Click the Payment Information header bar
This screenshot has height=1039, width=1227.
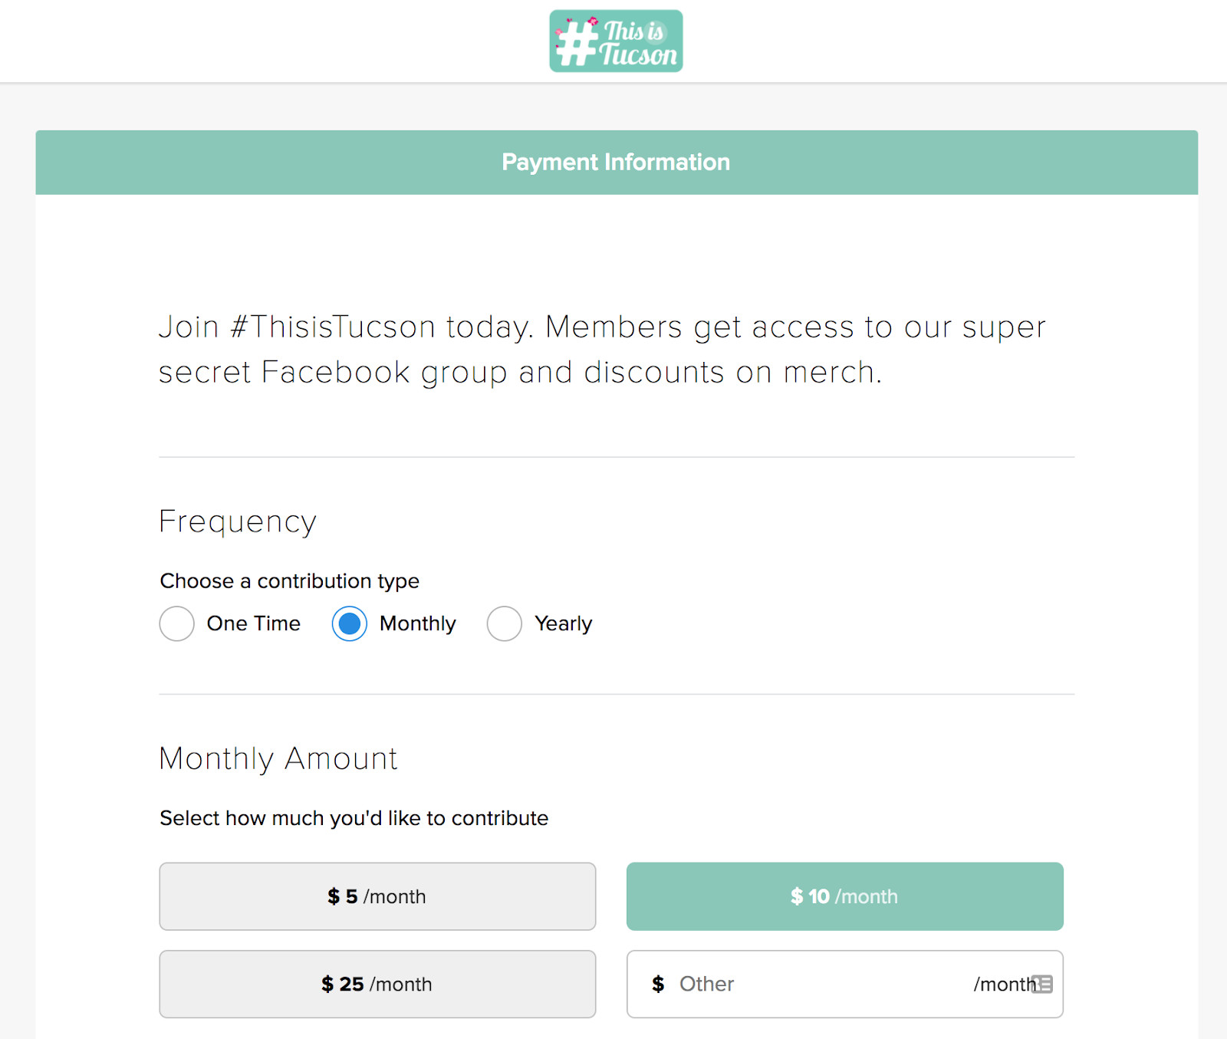pos(616,162)
